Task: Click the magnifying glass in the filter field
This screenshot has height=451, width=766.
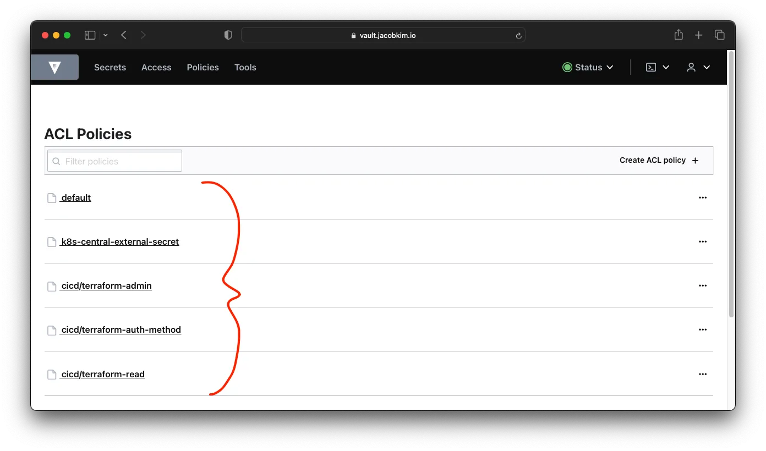Action: (56, 161)
